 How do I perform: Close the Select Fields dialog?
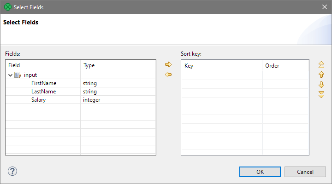pyautogui.click(x=324, y=7)
